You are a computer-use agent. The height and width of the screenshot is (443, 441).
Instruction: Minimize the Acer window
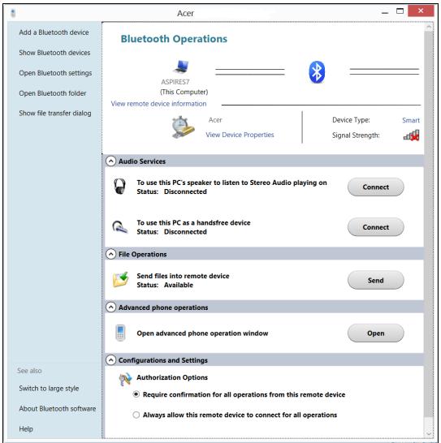(385, 12)
